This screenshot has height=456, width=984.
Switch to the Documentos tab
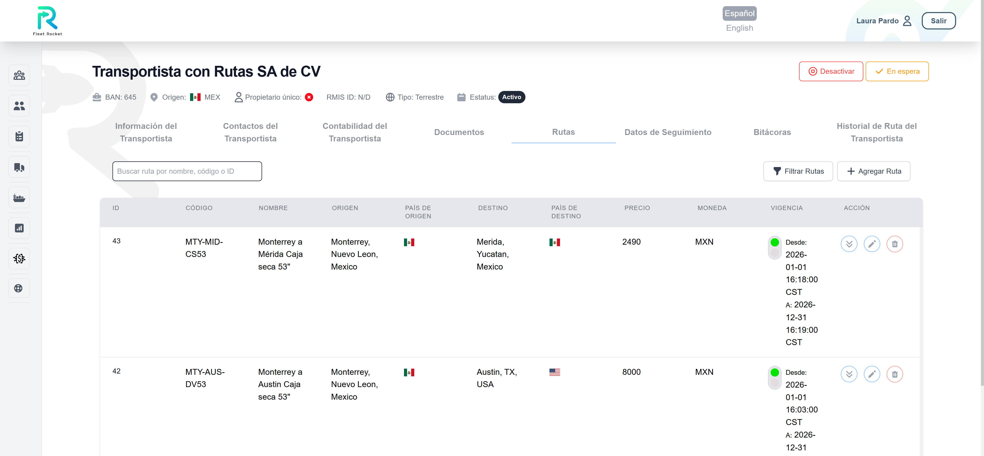(459, 132)
